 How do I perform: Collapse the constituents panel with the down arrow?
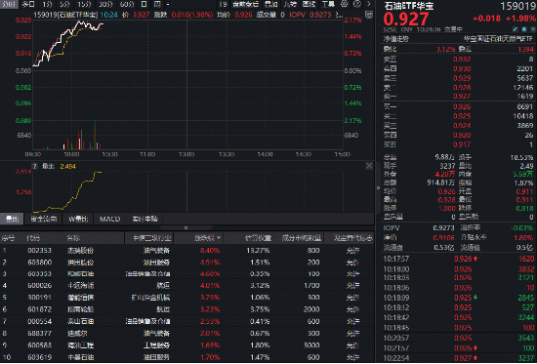[x=186, y=227]
